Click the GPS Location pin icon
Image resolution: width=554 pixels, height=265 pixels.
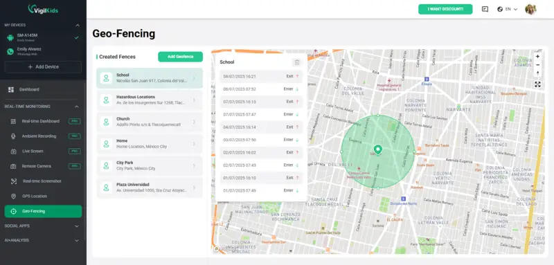[13, 197]
